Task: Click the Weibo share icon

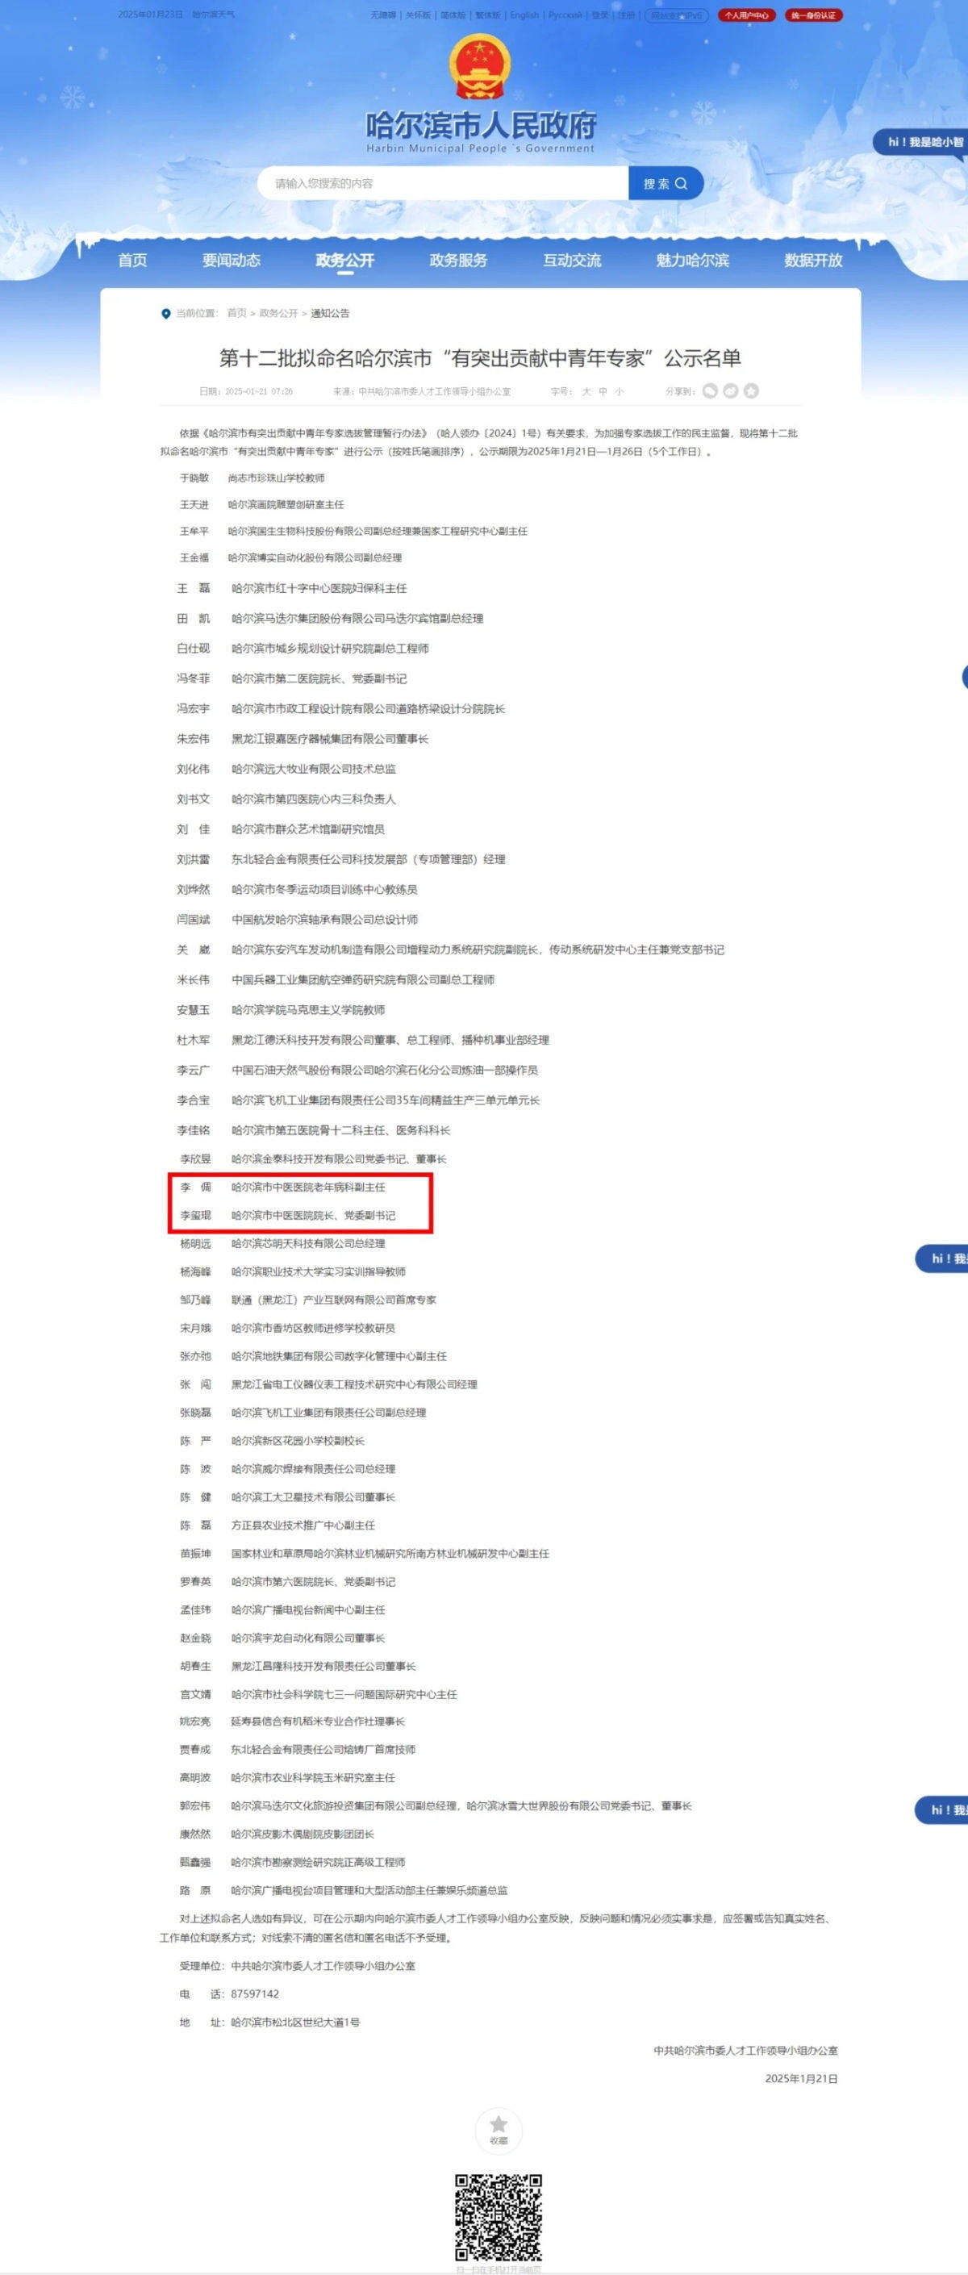Action: point(730,391)
